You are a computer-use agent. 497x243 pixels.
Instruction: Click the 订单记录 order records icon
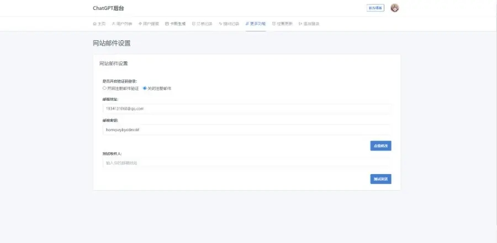click(193, 24)
